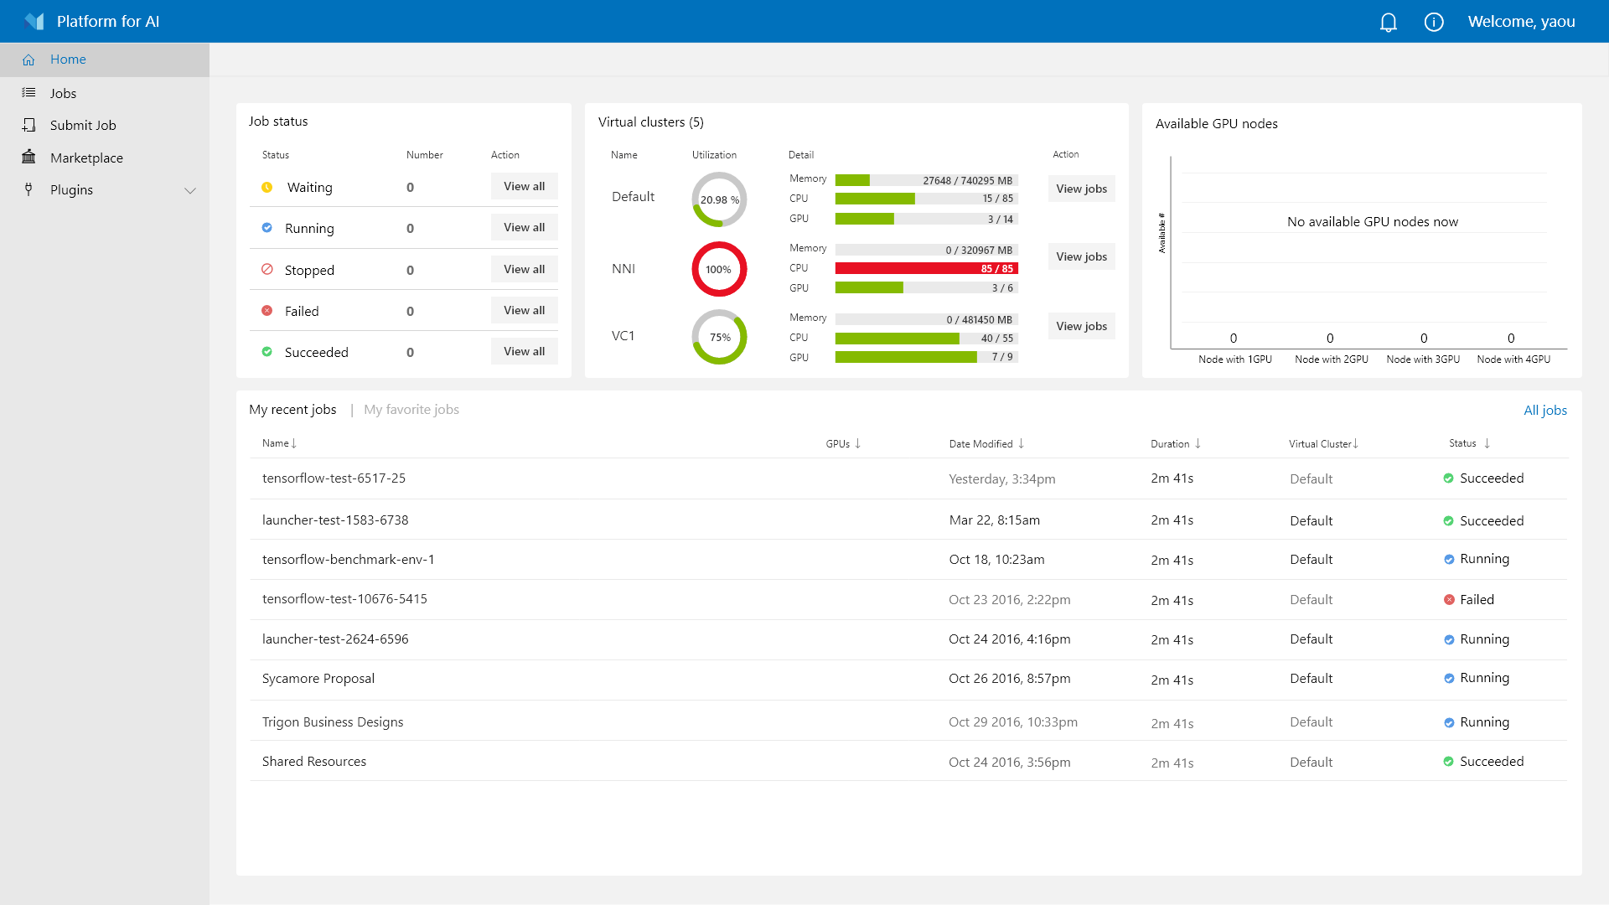Toggle sorting on the Date Modified column
This screenshot has height=905, width=1609.
pos(986,443)
